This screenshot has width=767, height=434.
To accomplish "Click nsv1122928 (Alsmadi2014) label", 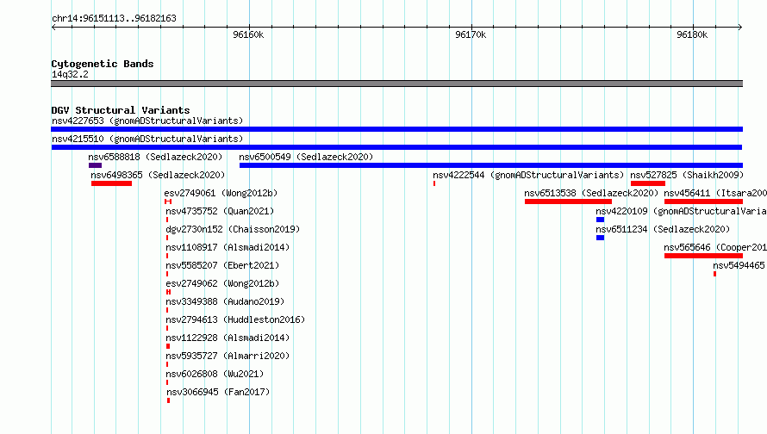I will tap(228, 338).
